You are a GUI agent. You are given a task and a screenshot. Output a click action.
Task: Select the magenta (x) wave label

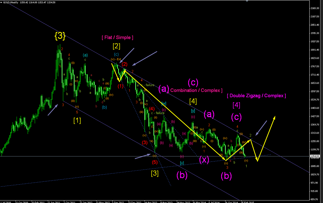[204, 160]
